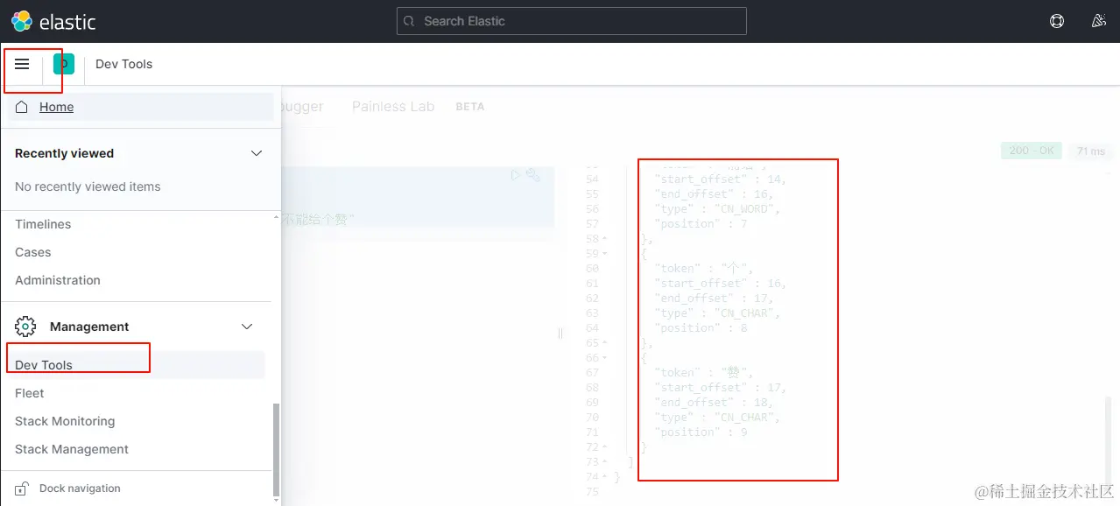Click the Recently viewed heading

pyautogui.click(x=64, y=153)
